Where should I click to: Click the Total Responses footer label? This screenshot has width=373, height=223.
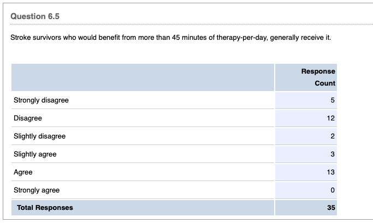tap(45, 208)
